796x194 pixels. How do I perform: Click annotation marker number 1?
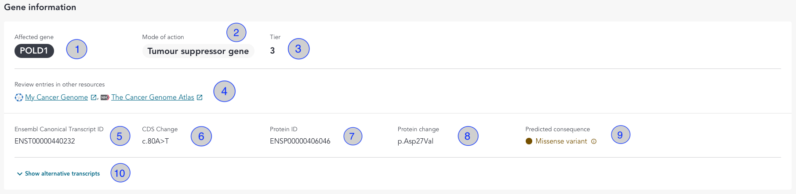[x=77, y=49]
